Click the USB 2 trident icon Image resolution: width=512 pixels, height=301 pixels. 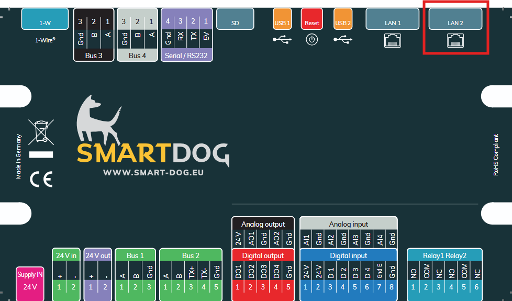point(343,39)
